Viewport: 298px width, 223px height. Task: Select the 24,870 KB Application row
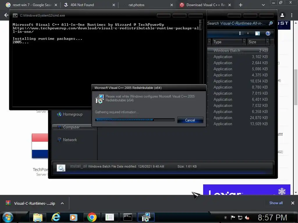[238, 118]
